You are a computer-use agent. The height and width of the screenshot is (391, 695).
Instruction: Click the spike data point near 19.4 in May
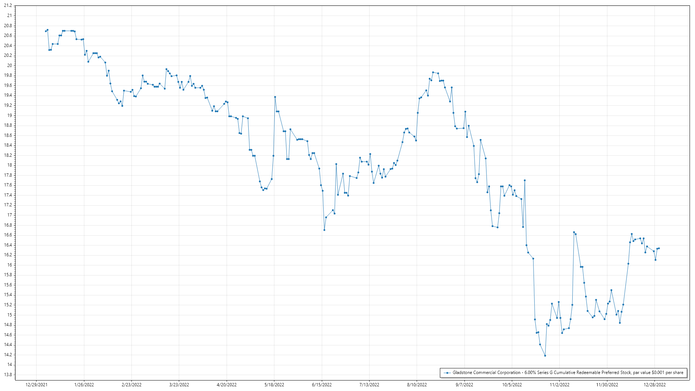coord(275,97)
